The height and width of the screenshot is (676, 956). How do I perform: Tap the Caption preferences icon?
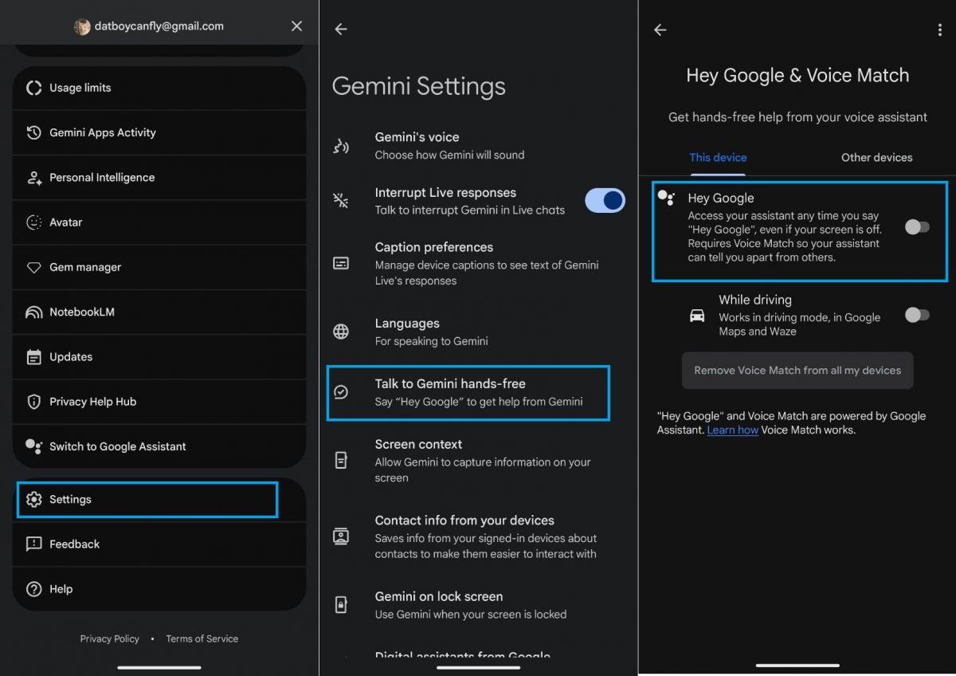click(341, 263)
